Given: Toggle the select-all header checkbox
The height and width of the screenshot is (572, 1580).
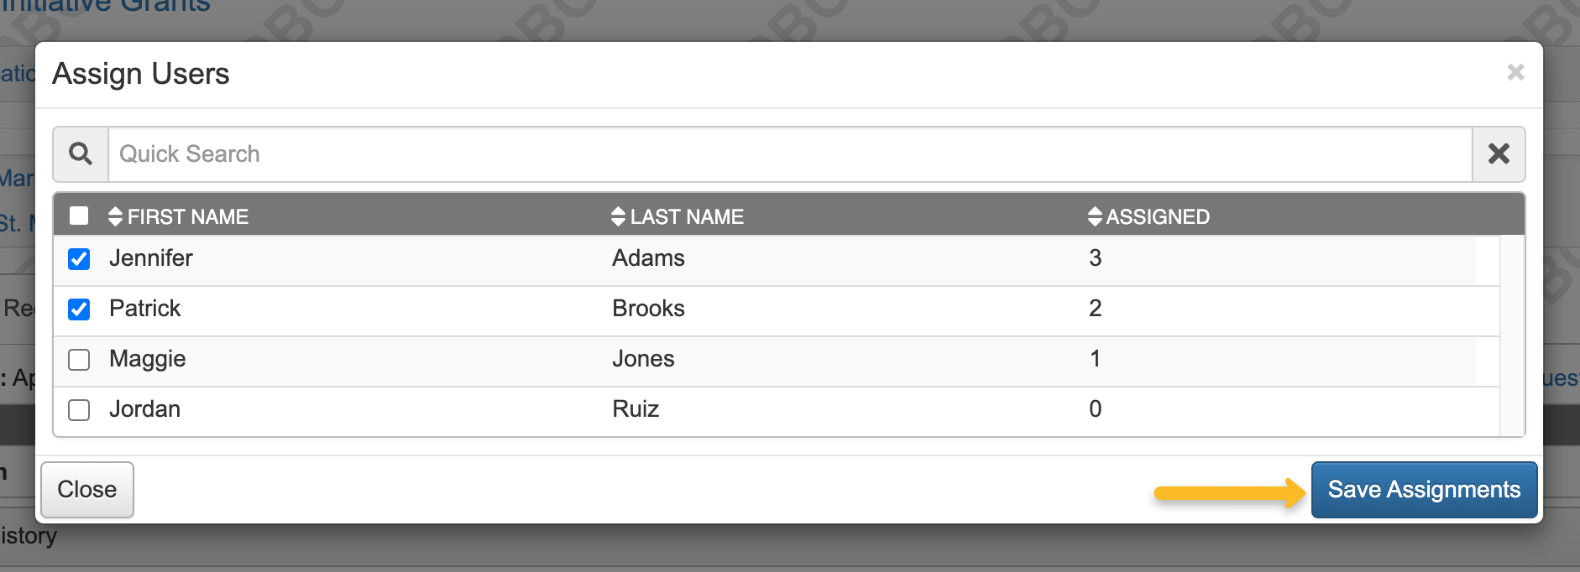Looking at the screenshot, I should [x=79, y=216].
